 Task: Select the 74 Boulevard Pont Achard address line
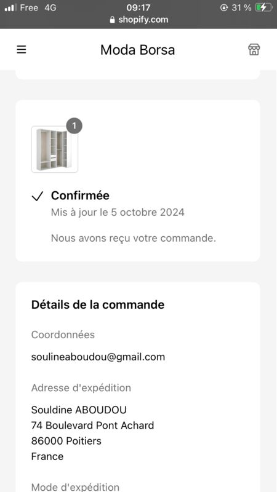click(x=93, y=426)
